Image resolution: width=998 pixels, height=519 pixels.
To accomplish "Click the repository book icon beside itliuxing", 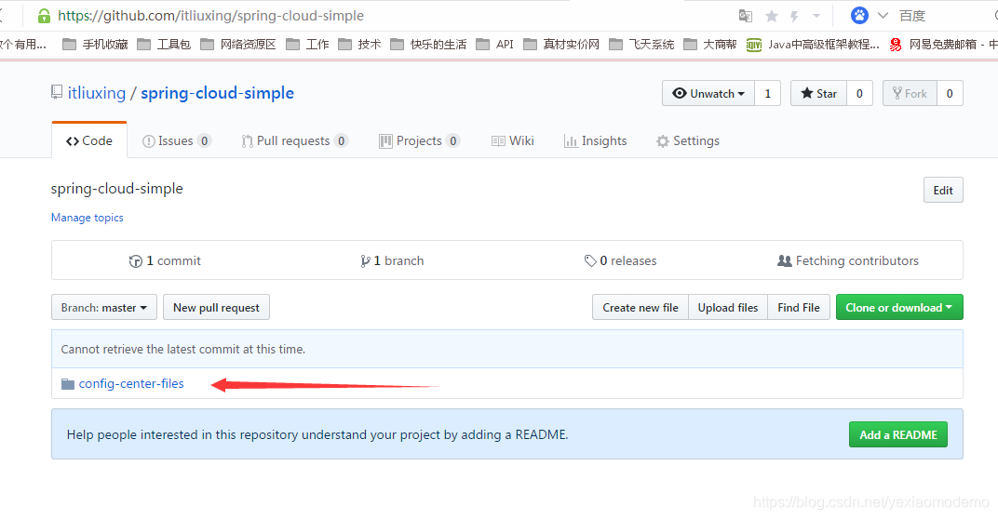I will pos(58,92).
